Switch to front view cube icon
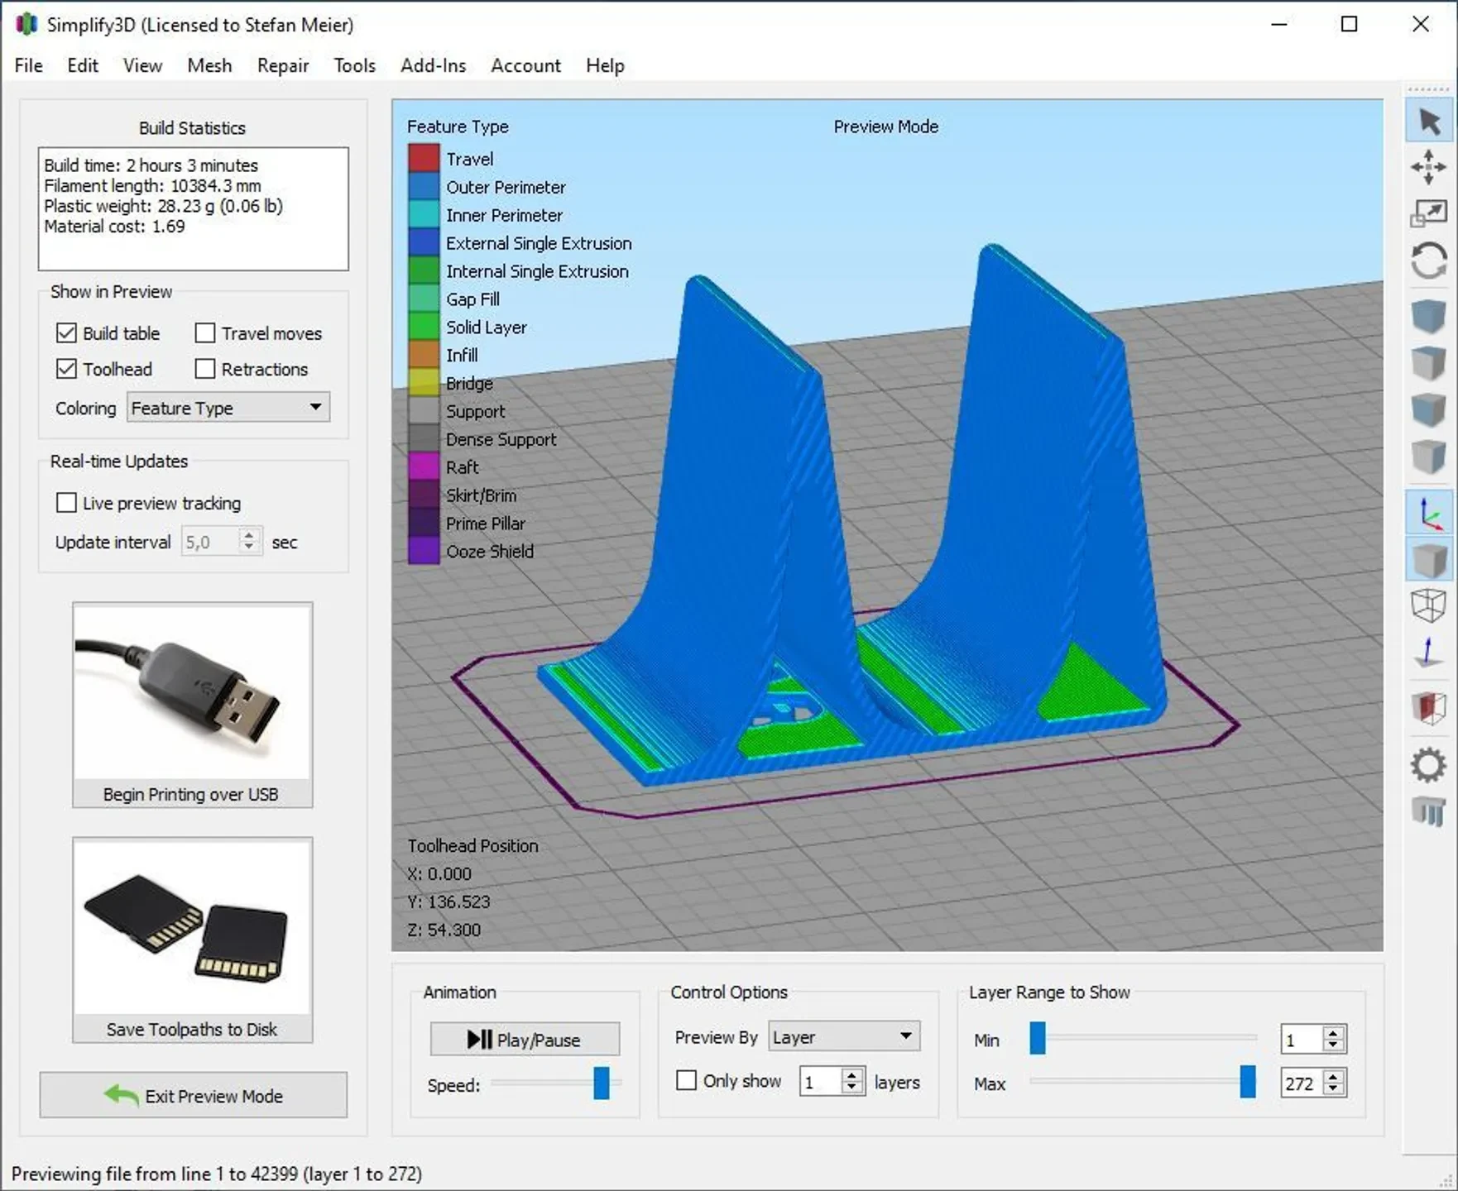This screenshot has height=1191, width=1458. click(x=1429, y=409)
